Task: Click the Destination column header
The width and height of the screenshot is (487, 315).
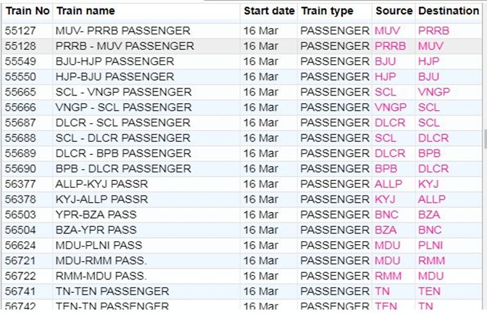Action: 448,11
